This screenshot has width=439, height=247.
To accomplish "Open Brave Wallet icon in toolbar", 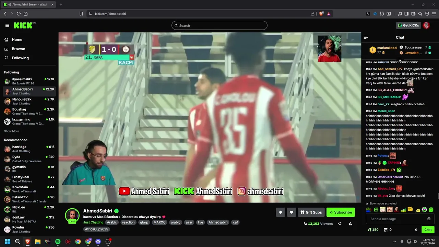I will [413, 14].
